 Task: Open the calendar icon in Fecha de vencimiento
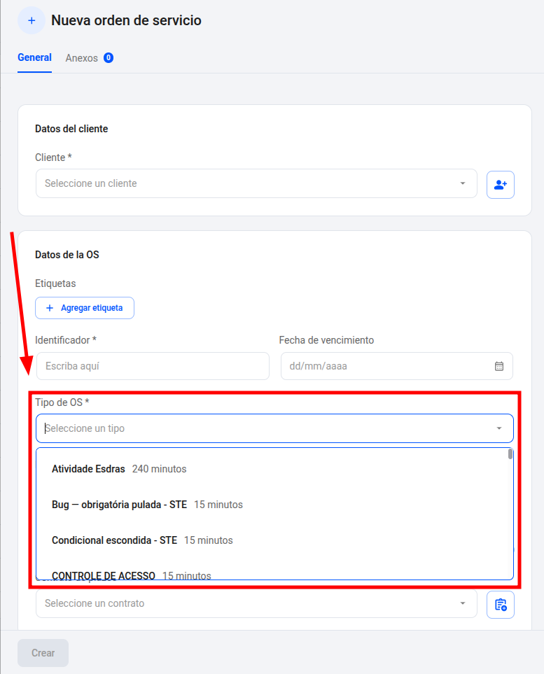coord(499,366)
